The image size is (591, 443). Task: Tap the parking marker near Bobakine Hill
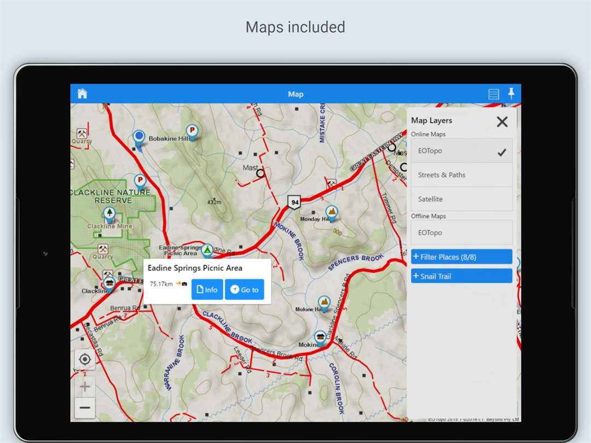[x=192, y=131]
